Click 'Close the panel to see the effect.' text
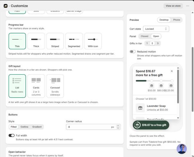194x157 pixels. click(x=147, y=136)
